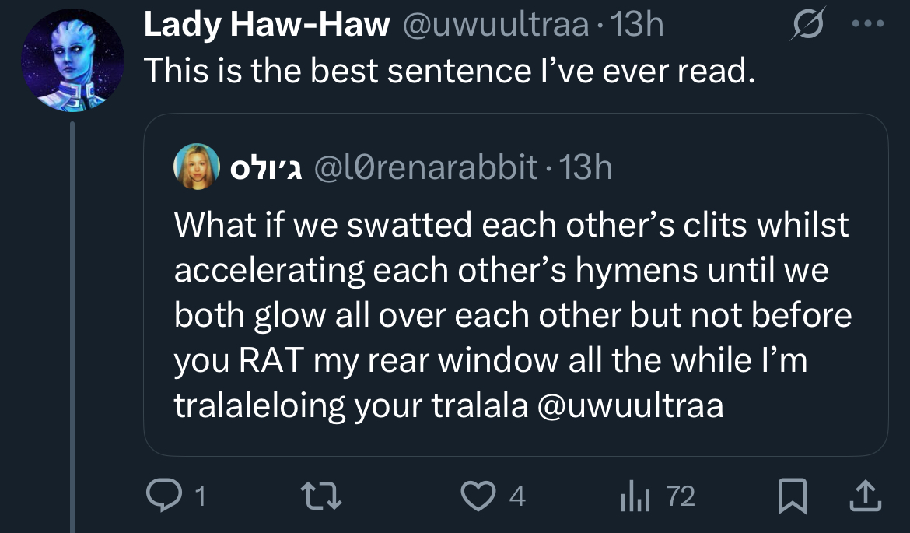This screenshot has width=910, height=533.
Task: Click the quoted tweet author's avatar
Action: coord(194,166)
